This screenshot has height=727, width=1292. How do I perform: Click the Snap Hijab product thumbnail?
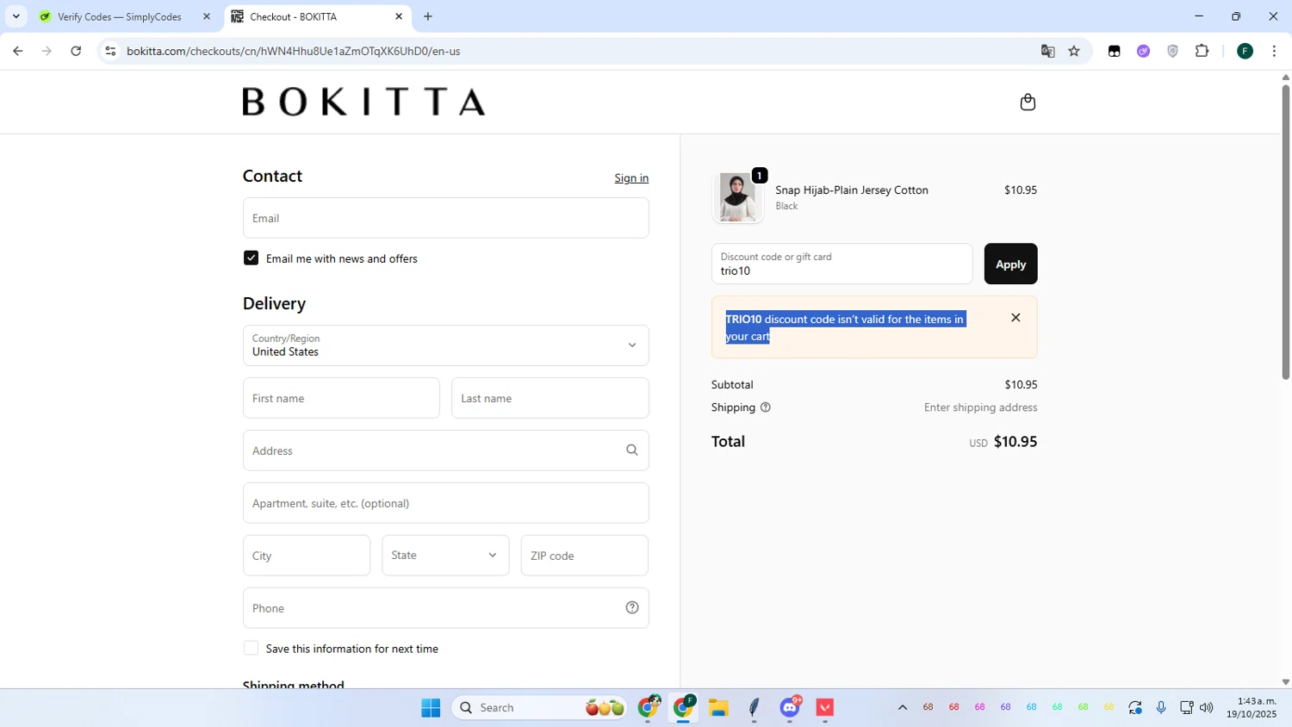click(x=737, y=197)
